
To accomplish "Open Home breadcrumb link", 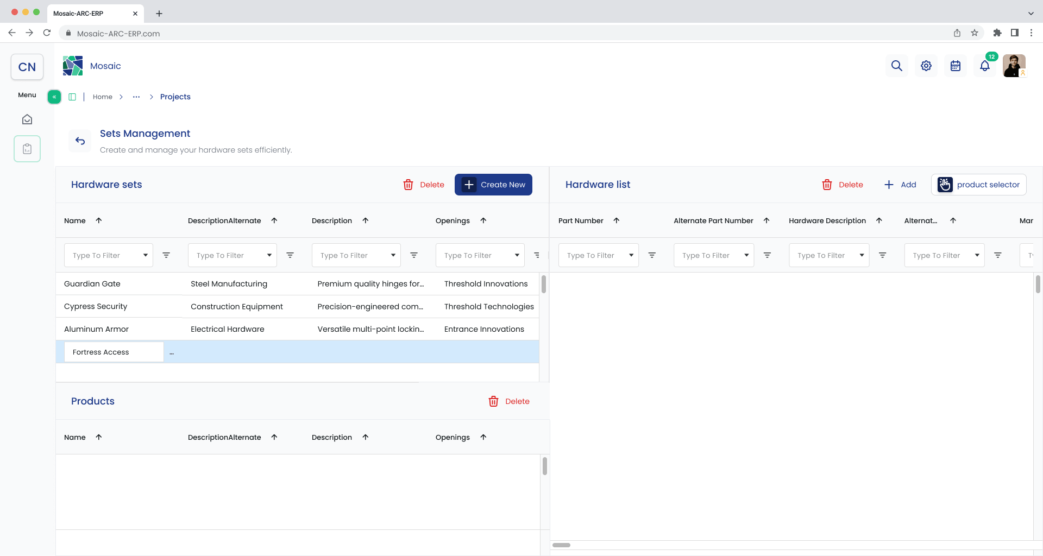I will 103,97.
